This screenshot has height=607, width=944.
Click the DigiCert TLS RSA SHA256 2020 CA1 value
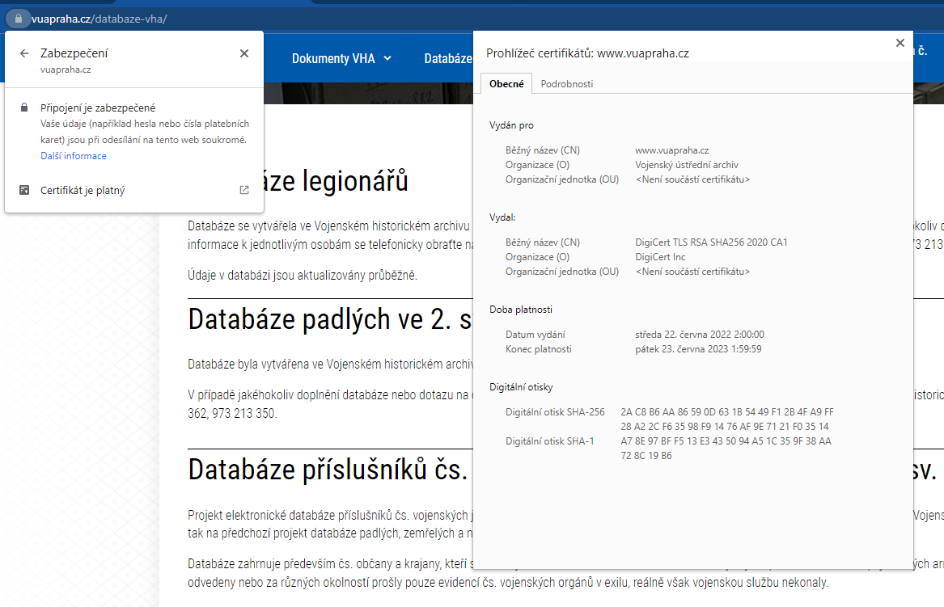point(711,242)
